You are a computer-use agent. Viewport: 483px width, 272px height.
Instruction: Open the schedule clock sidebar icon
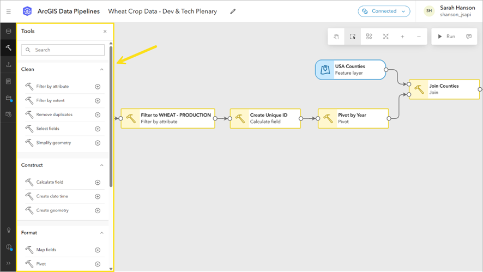click(8, 115)
